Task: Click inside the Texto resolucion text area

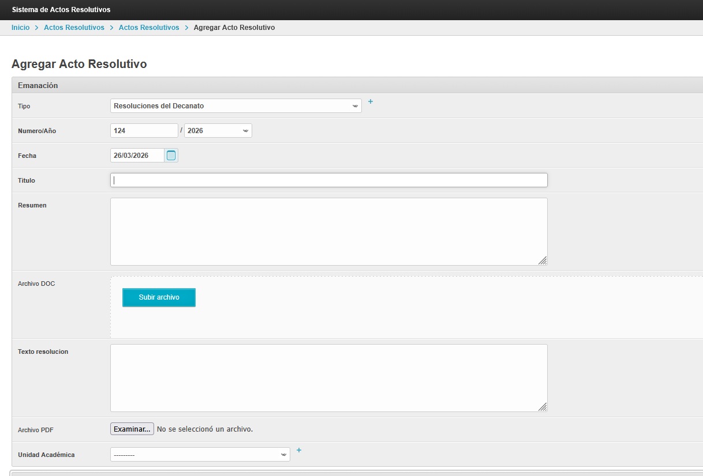Action: (328, 378)
